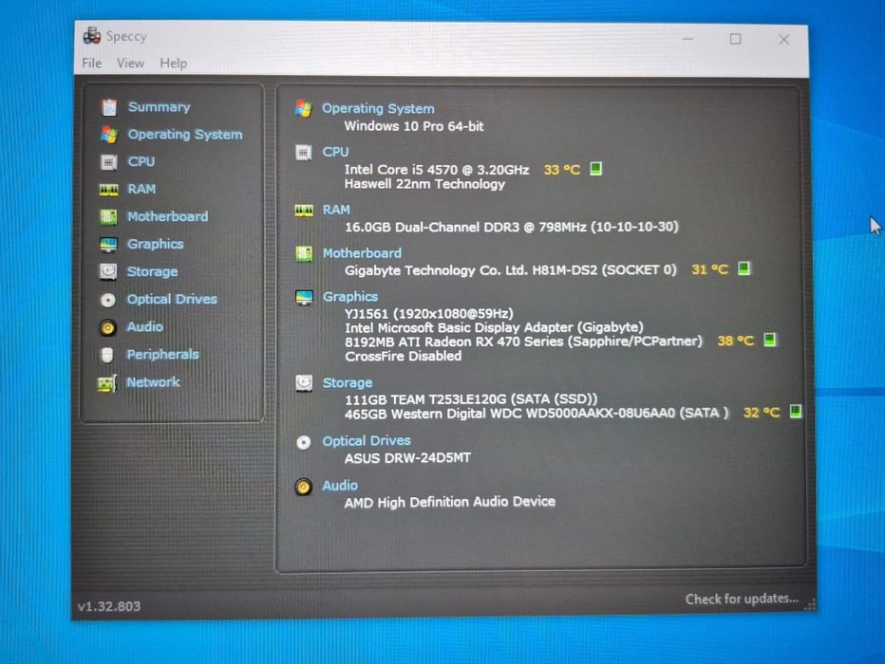Select Storage in the sidebar
The image size is (885, 664).
tap(152, 271)
